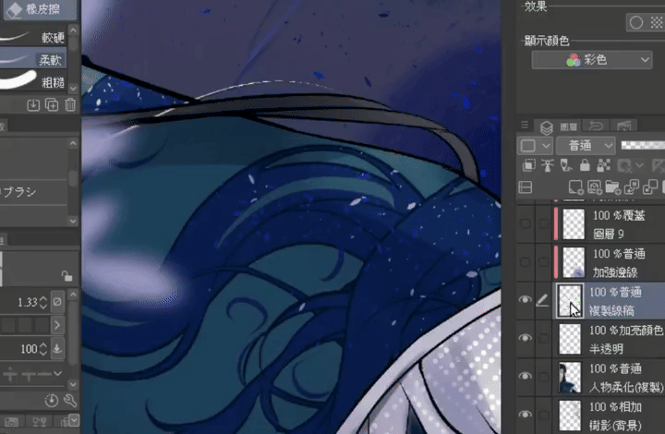Click the brush size dynamics icon beside 1.33
This screenshot has width=665, height=434.
[57, 302]
